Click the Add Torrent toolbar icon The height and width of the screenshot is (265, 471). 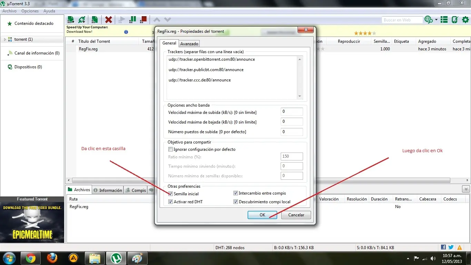tap(71, 20)
